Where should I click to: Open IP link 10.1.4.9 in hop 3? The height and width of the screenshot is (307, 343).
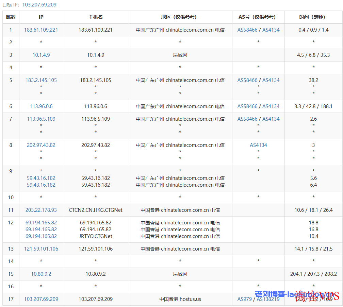(x=41, y=55)
